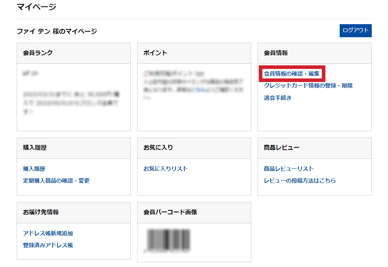388x267 pixels.
Task: Click the お気に入り panel header
Action: coord(158,148)
